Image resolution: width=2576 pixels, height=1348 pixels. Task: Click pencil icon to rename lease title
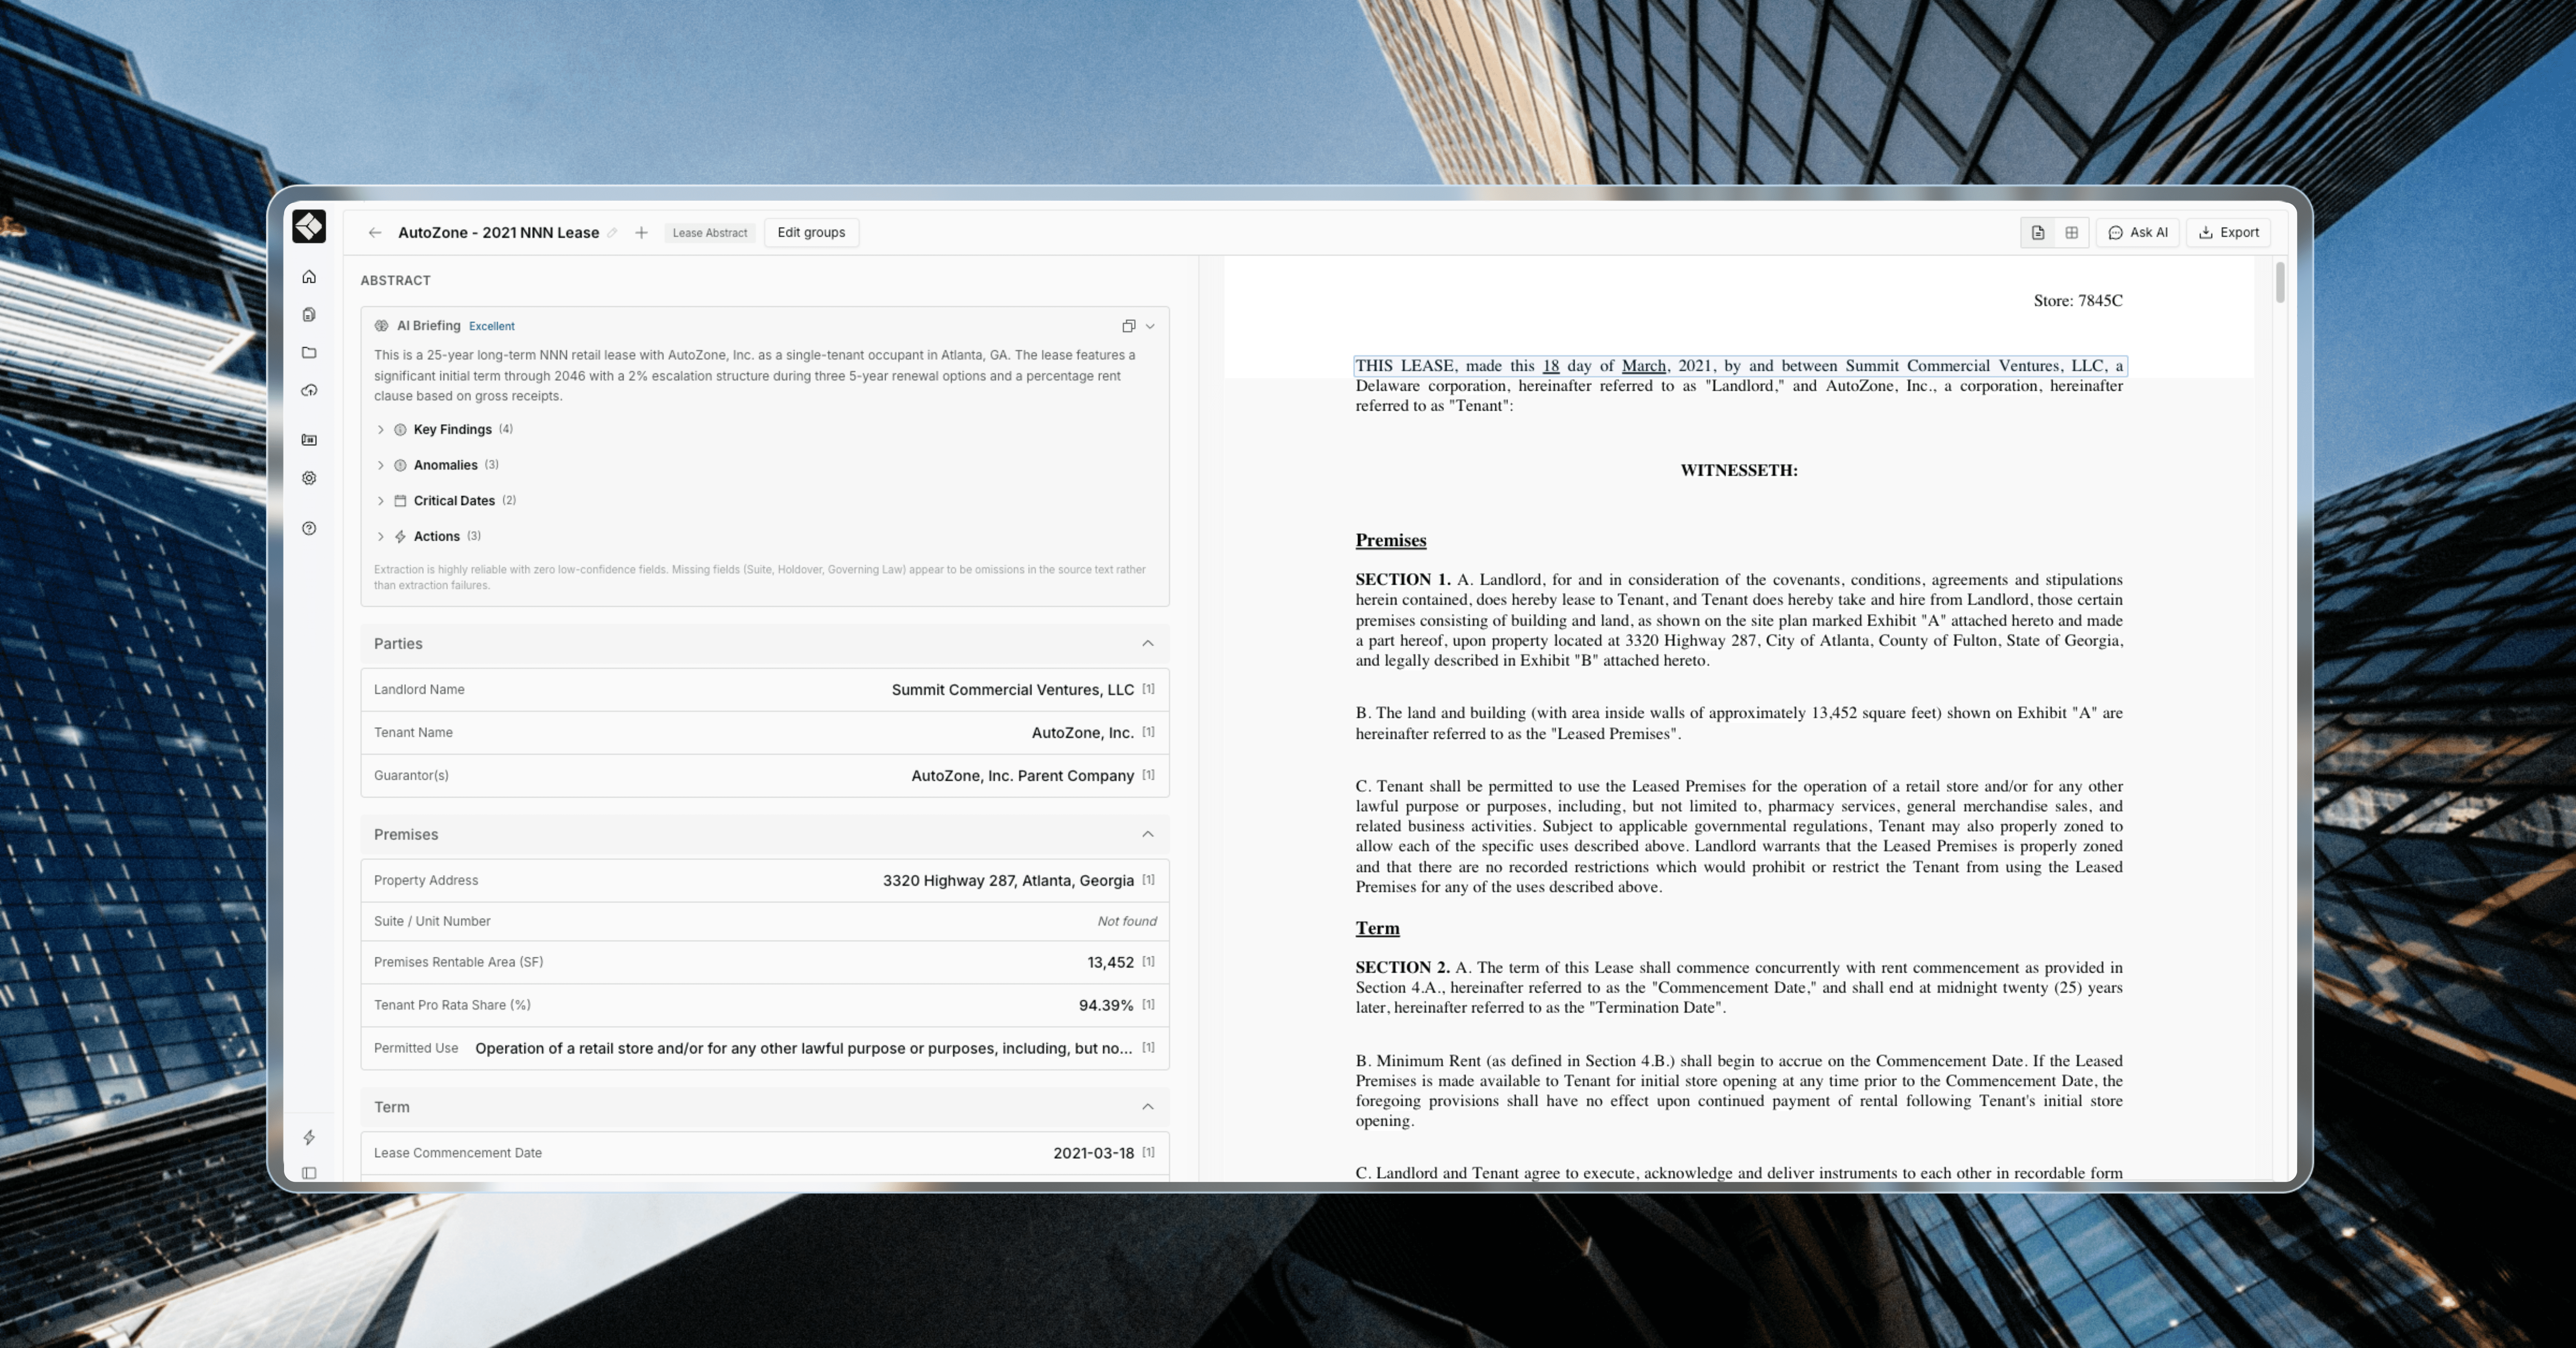pyautogui.click(x=612, y=233)
